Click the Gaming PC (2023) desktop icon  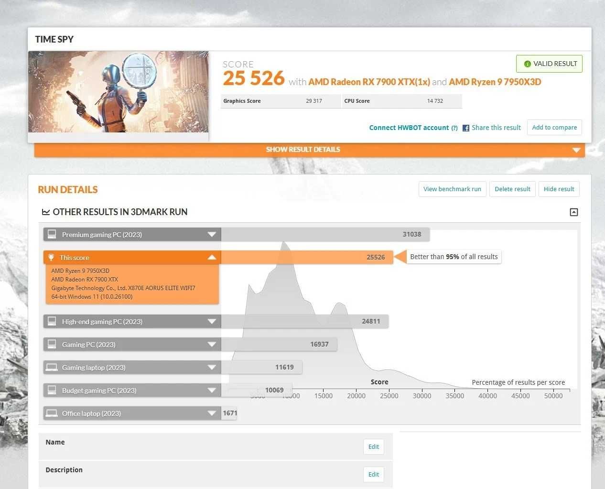click(52, 344)
